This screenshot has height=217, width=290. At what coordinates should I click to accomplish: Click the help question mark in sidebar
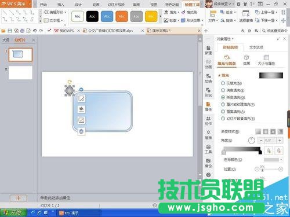[x=208, y=175]
